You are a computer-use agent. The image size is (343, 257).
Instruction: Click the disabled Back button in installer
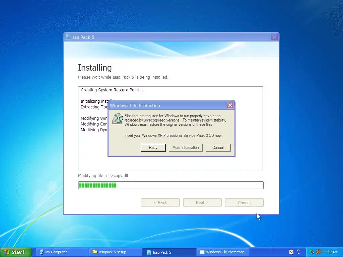[x=160, y=202]
